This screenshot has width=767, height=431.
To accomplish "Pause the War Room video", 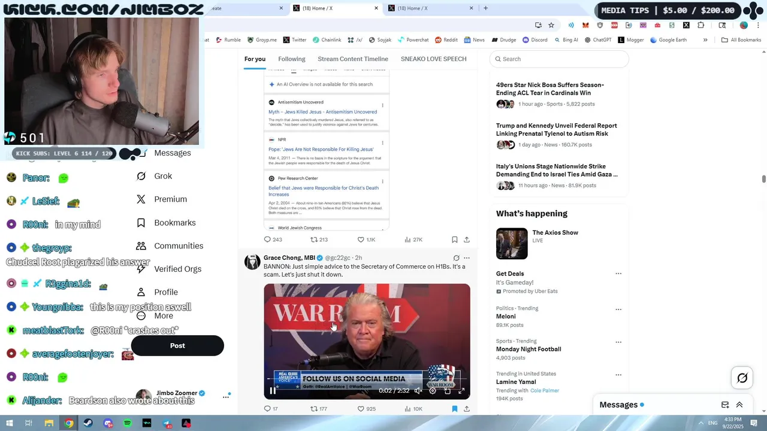I will (x=273, y=391).
